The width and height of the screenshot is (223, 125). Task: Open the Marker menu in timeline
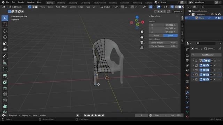[43, 115]
